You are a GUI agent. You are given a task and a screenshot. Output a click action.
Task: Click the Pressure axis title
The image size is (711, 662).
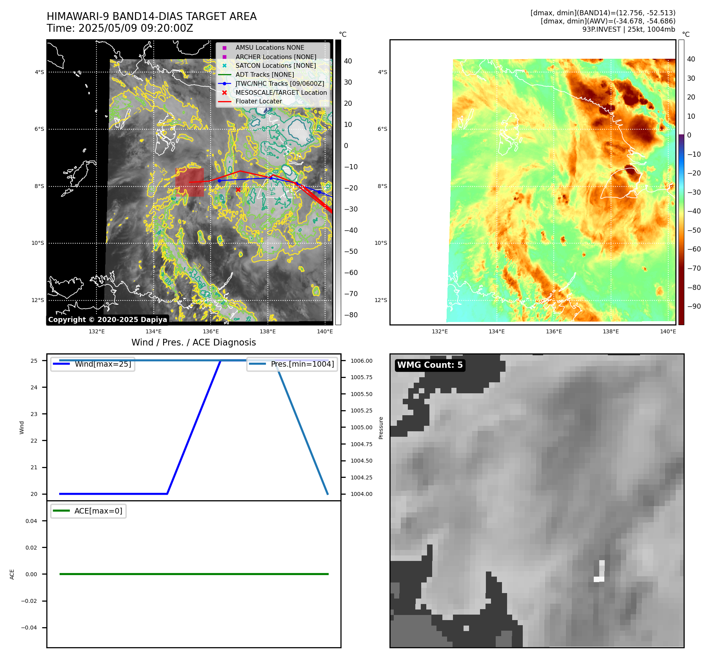click(x=381, y=428)
